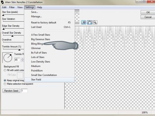Click the OK button
Image resolution: width=155 pixels, height=116 pixels.
click(148, 12)
